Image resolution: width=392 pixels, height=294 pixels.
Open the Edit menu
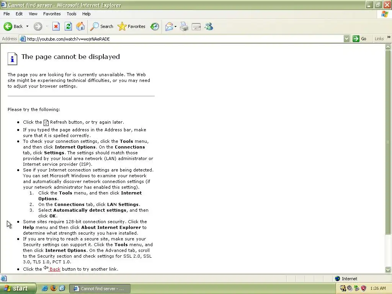pyautogui.click(x=19, y=14)
